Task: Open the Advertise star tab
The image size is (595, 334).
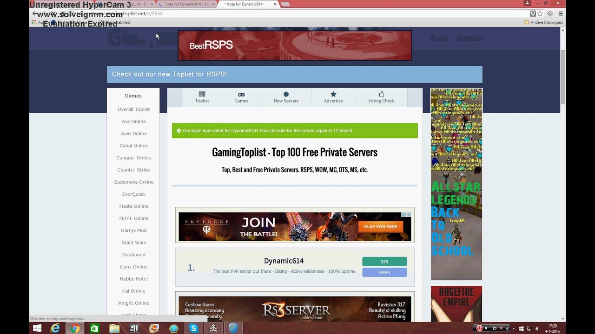Action: [x=333, y=97]
